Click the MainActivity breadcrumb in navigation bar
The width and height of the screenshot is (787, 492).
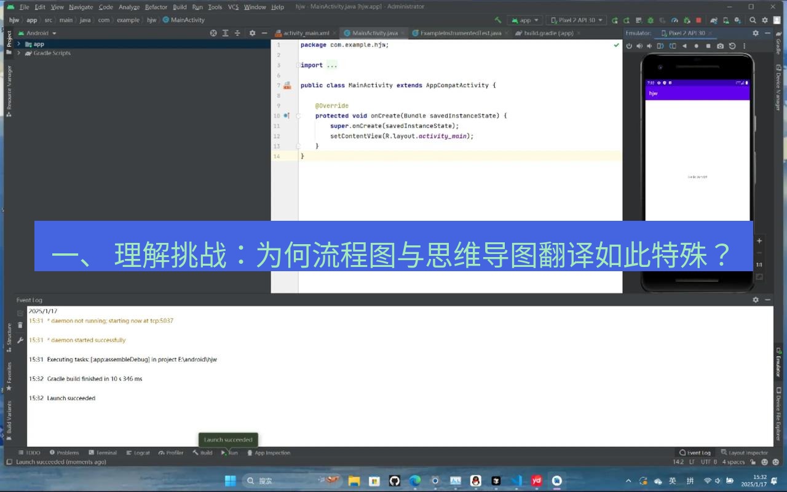[184, 20]
